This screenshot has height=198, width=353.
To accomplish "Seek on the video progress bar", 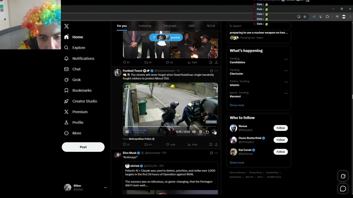I will pos(170,127).
